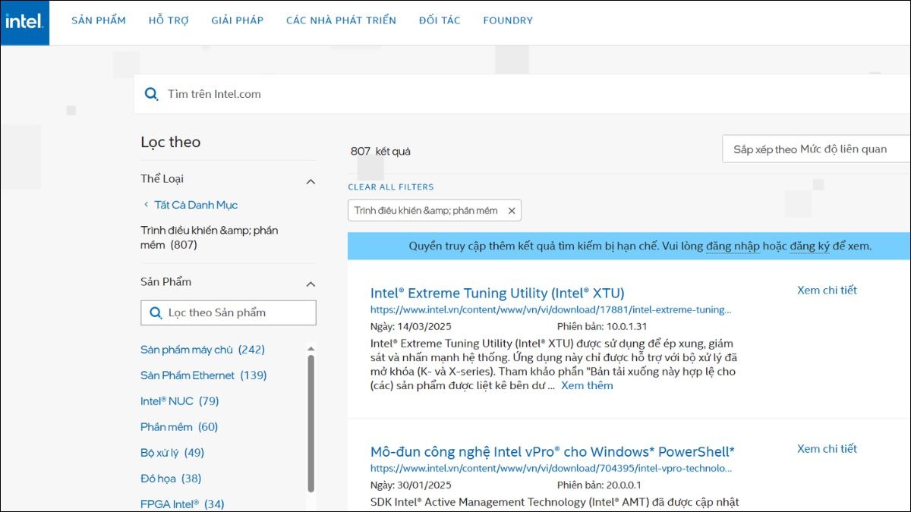
Task: Open Intel Extreme Tuning Utility result title
Action: coord(497,293)
